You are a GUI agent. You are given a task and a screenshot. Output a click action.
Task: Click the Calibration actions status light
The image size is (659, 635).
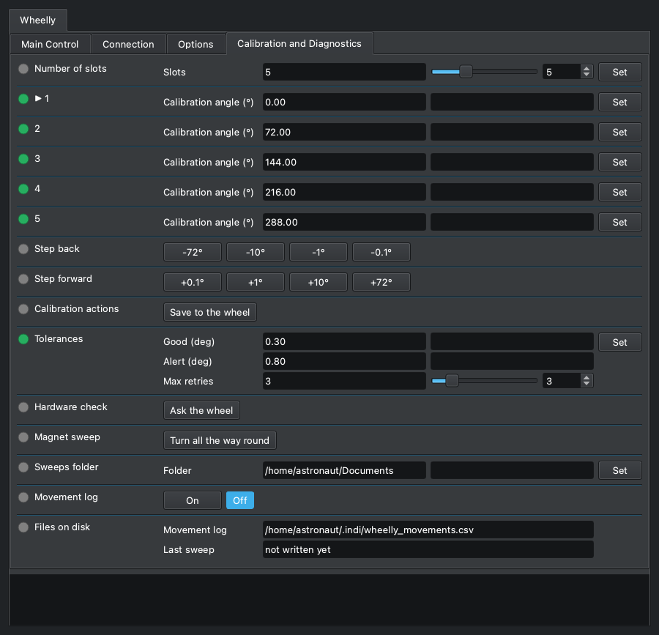point(23,309)
